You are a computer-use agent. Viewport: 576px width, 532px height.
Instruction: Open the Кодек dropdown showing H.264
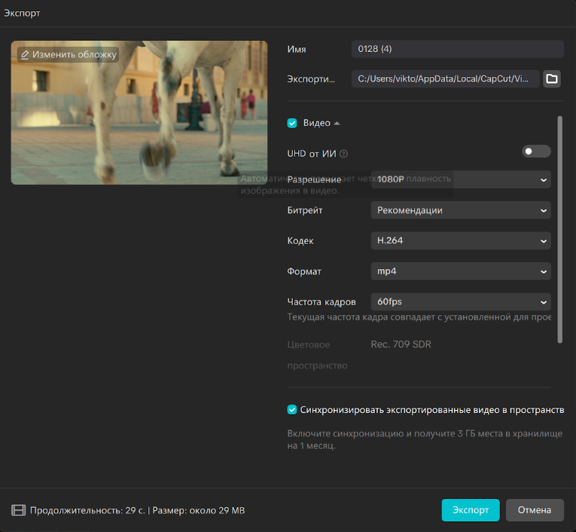coord(460,241)
